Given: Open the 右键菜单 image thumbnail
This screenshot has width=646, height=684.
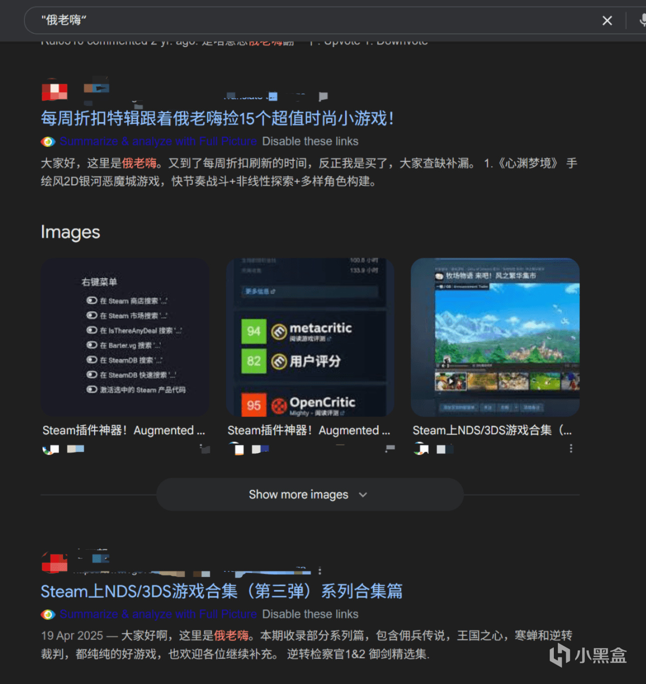Looking at the screenshot, I should click(x=125, y=337).
